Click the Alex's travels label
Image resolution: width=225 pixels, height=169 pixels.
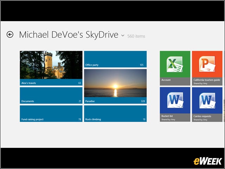[28, 83]
